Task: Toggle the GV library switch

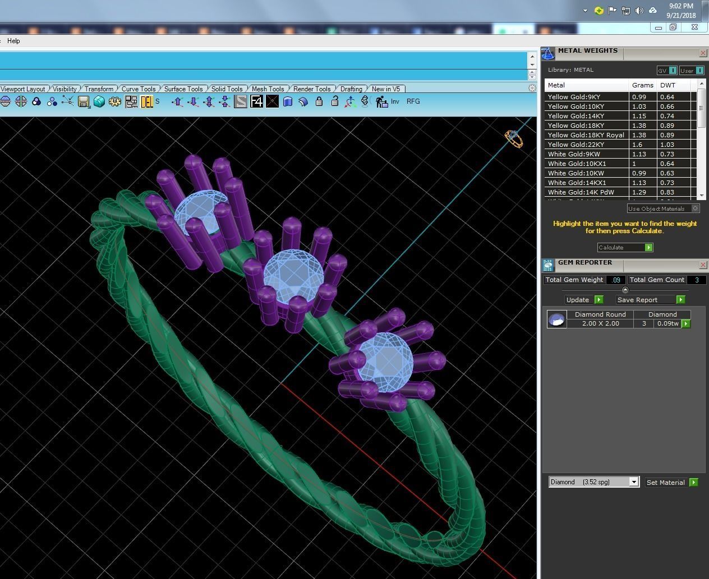Action: (667, 71)
